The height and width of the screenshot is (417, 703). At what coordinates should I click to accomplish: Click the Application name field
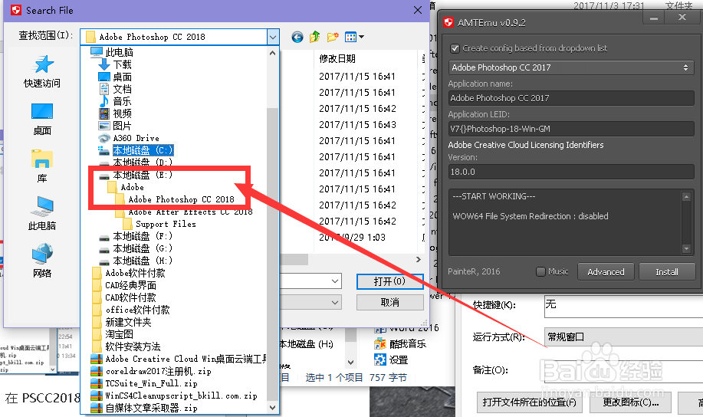(570, 98)
